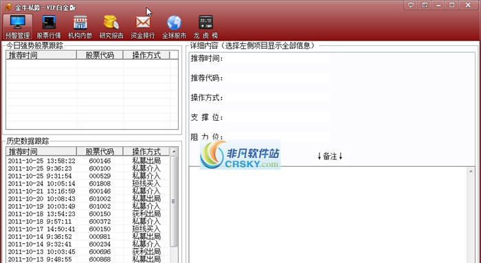Click history list scrollbar up arrow
This screenshot has height=263, width=481.
point(174,152)
